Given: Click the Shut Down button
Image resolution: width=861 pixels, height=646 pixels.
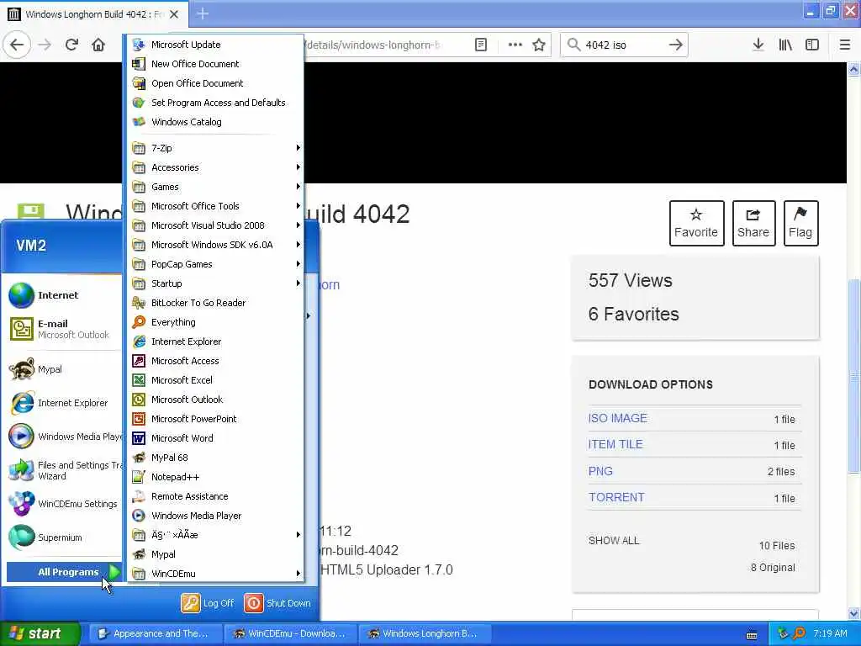Looking at the screenshot, I should coord(277,603).
